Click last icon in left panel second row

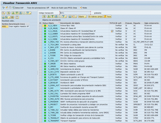click(17, 17)
